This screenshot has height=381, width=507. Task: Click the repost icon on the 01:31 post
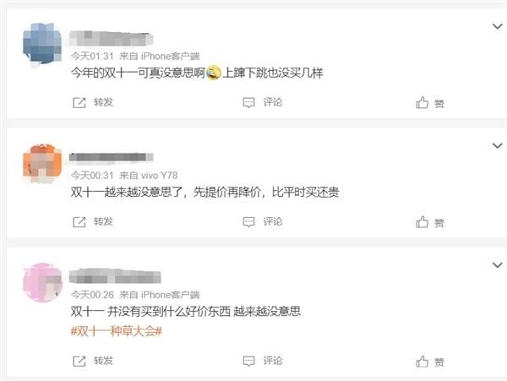79,103
